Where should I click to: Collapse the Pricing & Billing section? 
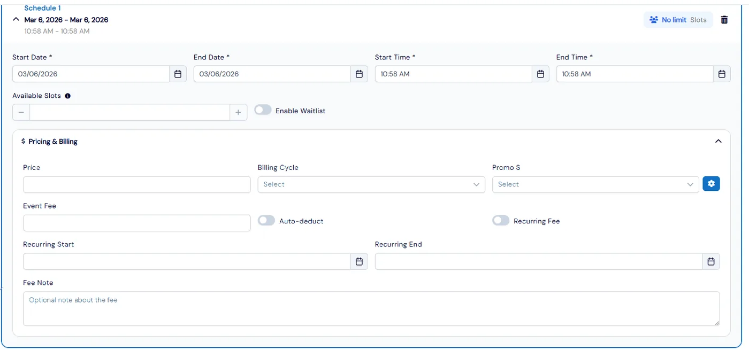click(719, 141)
